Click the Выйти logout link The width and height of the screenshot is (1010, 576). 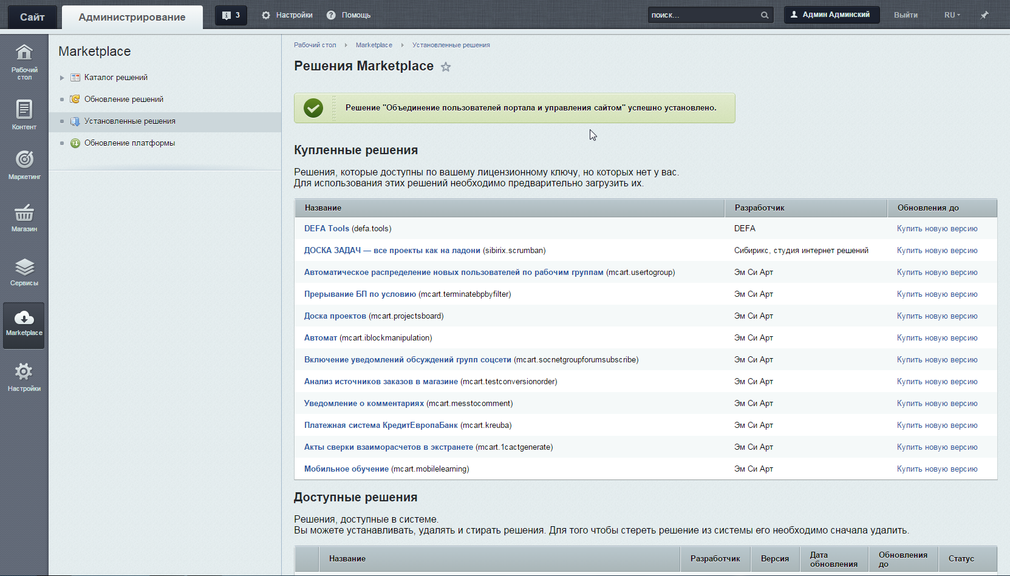(906, 15)
